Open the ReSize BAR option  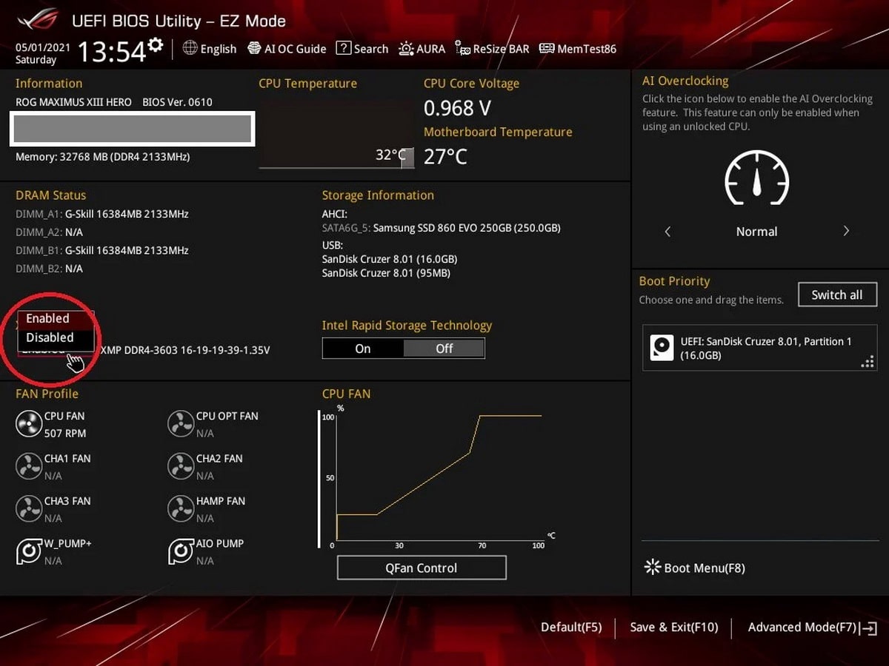click(493, 49)
